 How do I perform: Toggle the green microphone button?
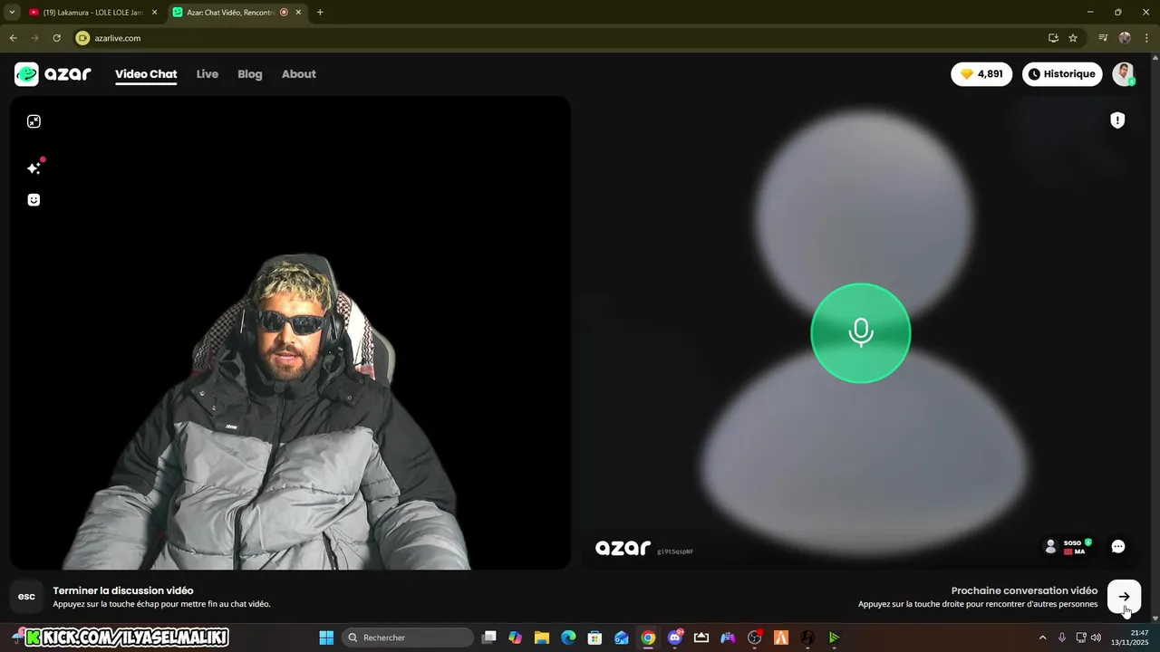pyautogui.click(x=861, y=333)
